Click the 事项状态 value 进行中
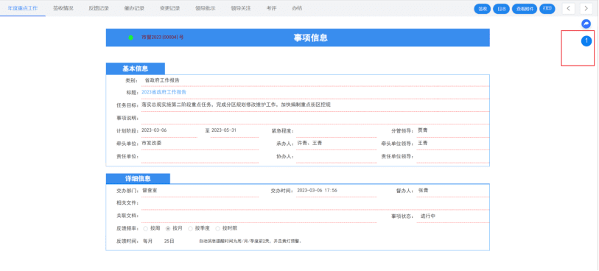The height and width of the screenshot is (271, 599). (x=428, y=216)
